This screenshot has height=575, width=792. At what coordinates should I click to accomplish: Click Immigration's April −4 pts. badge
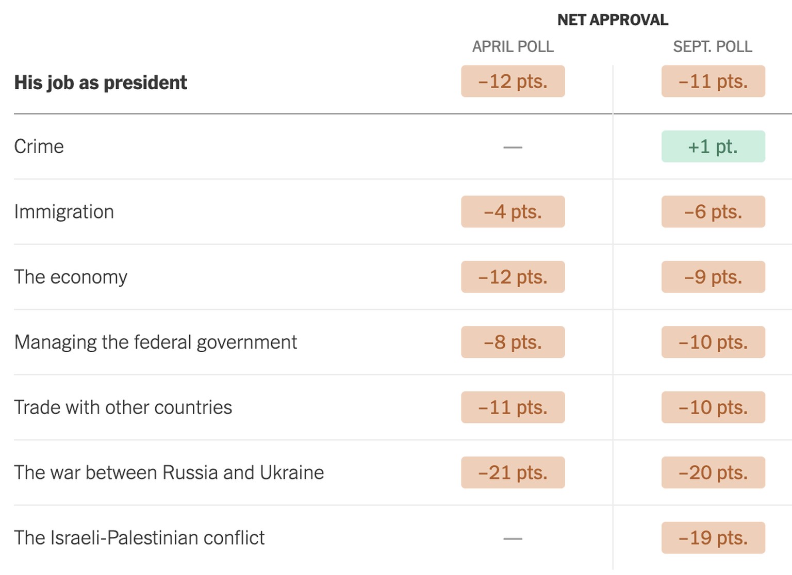pos(513,212)
